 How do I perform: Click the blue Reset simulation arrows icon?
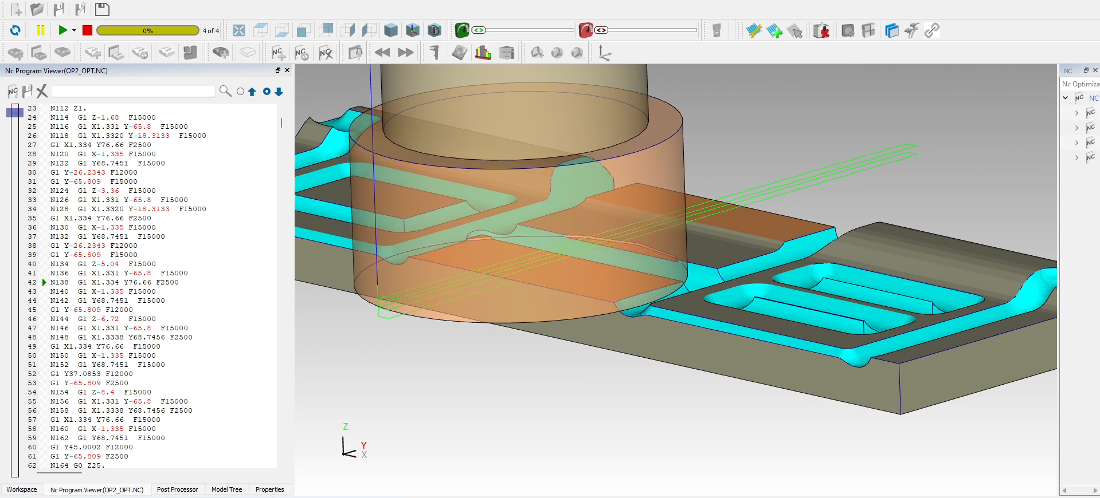[x=15, y=30]
